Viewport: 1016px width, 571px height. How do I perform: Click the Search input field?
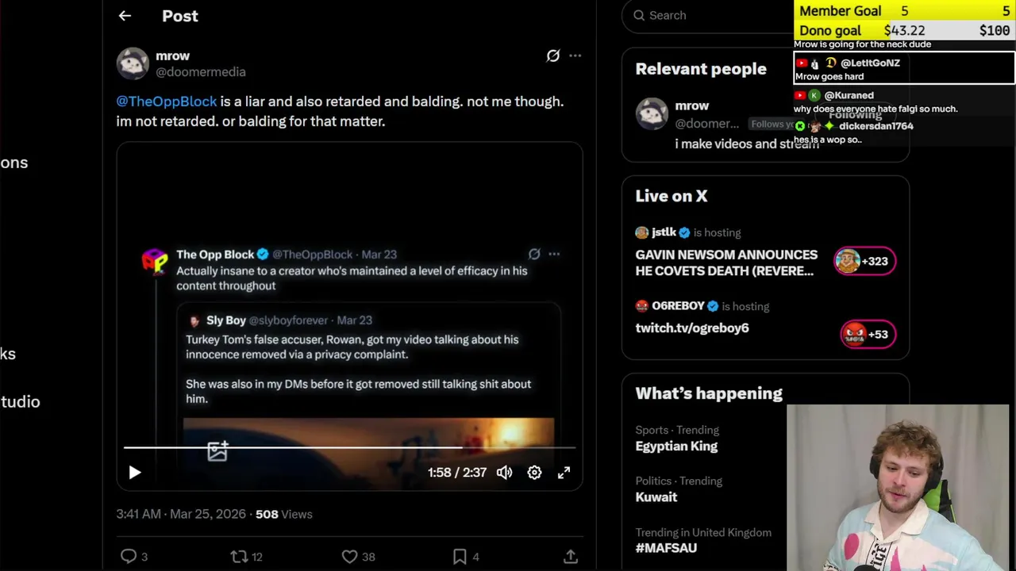click(706, 15)
